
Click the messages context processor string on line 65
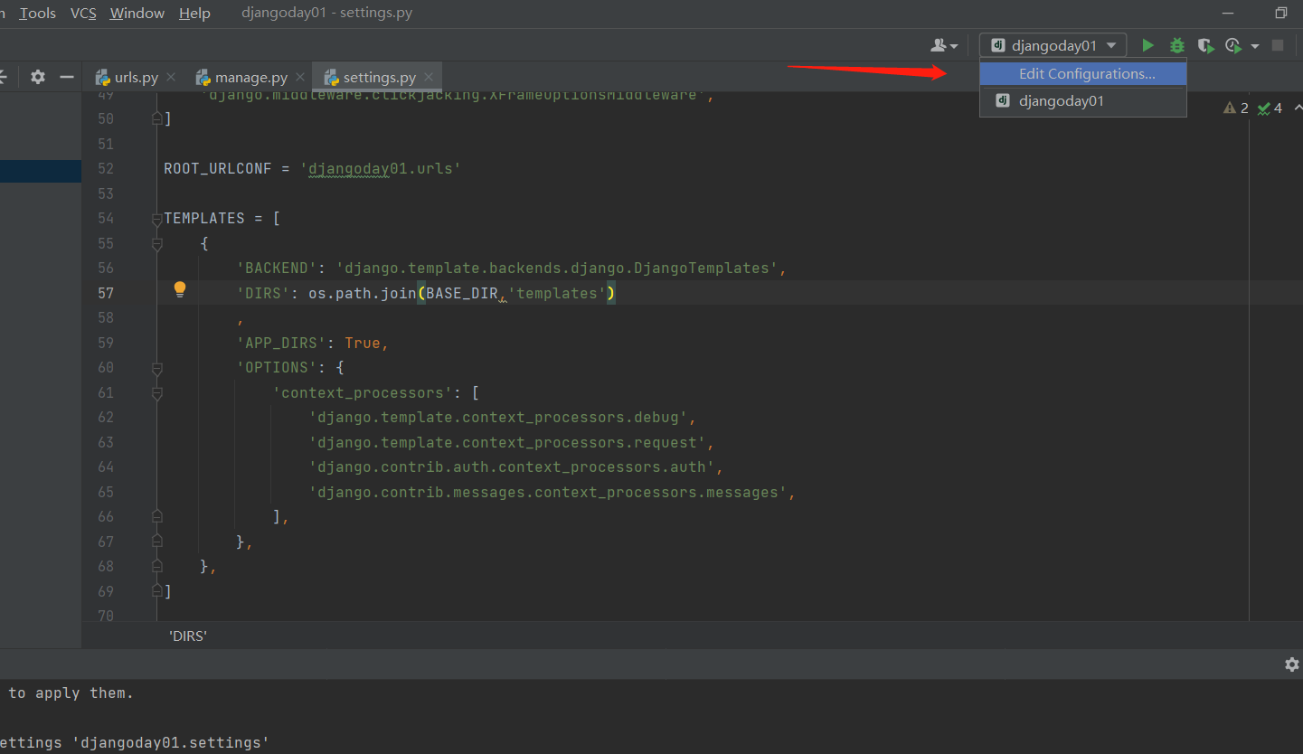[x=548, y=493]
